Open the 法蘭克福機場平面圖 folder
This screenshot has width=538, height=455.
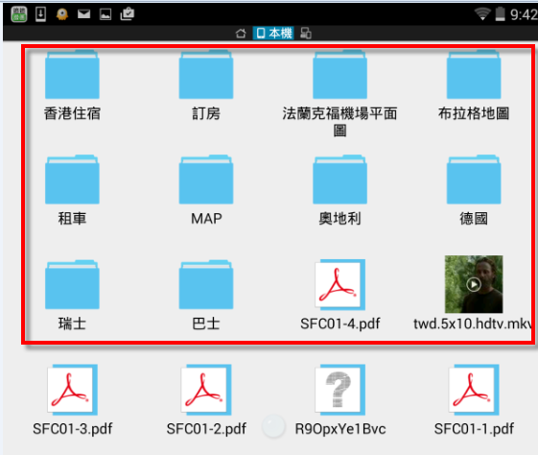[x=339, y=74]
